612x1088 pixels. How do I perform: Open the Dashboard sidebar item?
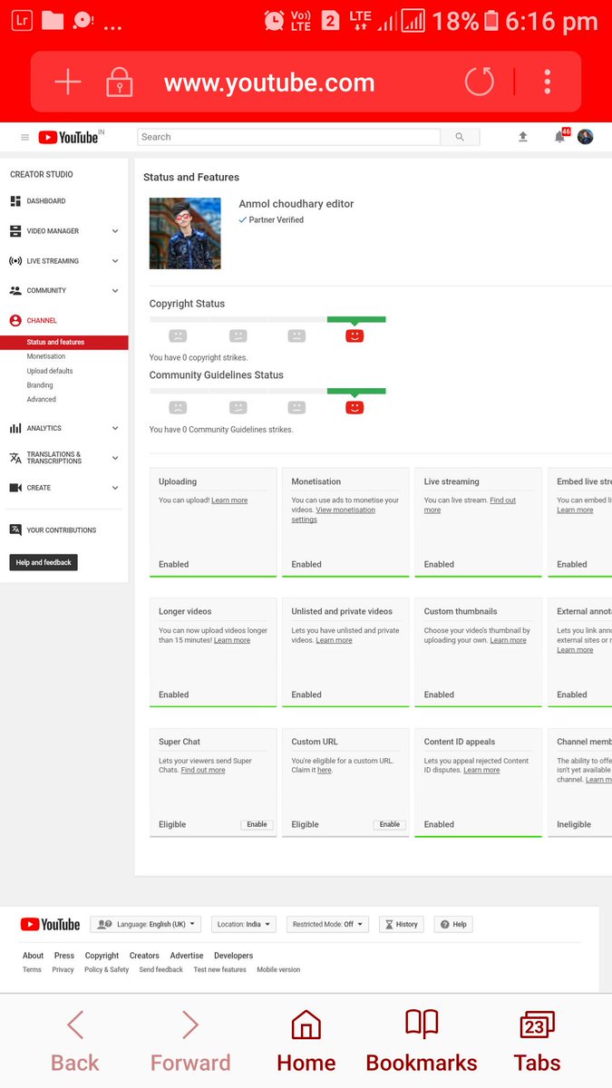[46, 201]
